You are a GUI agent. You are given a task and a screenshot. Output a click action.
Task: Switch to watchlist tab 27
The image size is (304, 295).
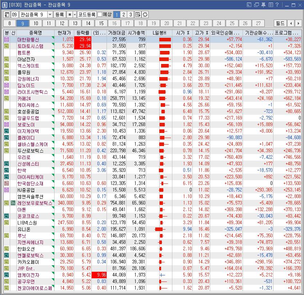point(258,24)
